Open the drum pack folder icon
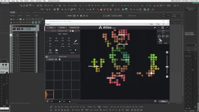Screen dimensions: 199x112 point(73,31)
